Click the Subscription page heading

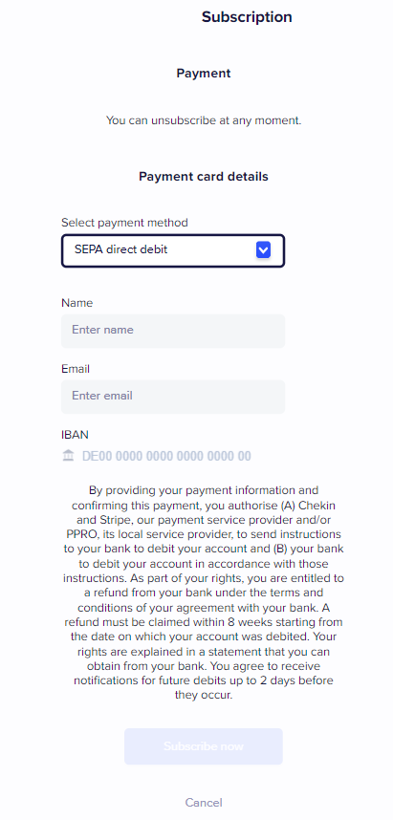(247, 17)
